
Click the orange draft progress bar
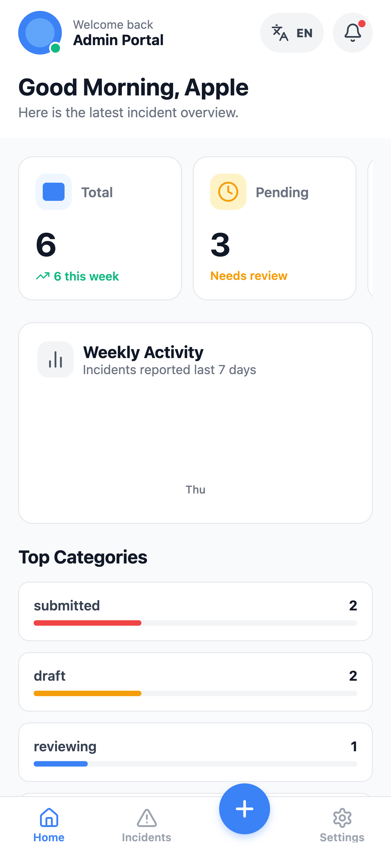88,693
